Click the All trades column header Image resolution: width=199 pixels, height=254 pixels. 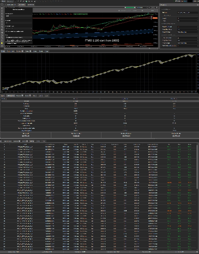(x=76, y=99)
